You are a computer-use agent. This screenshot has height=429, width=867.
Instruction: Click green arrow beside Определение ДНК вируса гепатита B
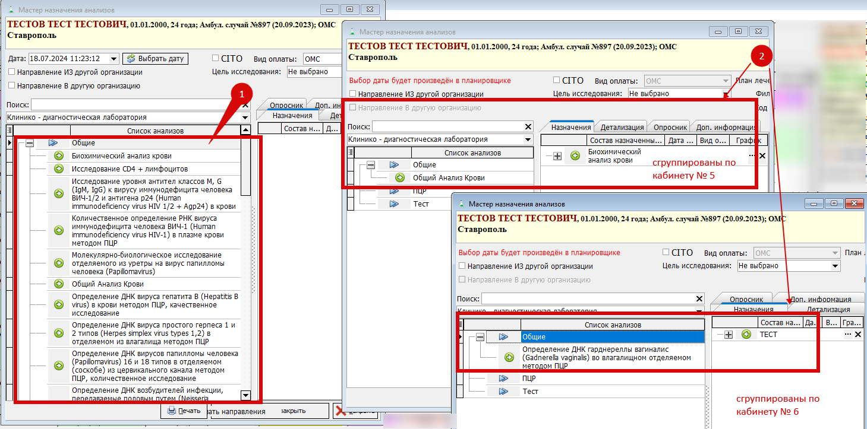click(59, 304)
